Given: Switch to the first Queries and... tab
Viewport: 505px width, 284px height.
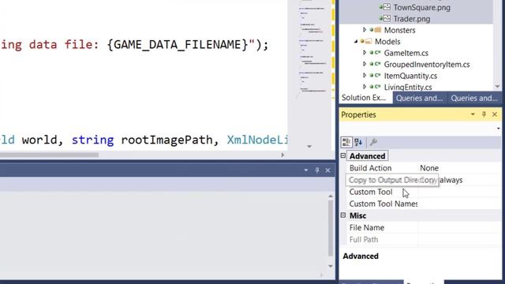Looking at the screenshot, I should [x=419, y=98].
